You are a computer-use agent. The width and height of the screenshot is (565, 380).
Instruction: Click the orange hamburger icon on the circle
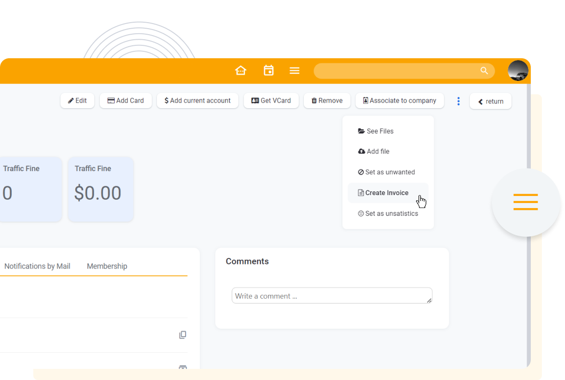525,202
